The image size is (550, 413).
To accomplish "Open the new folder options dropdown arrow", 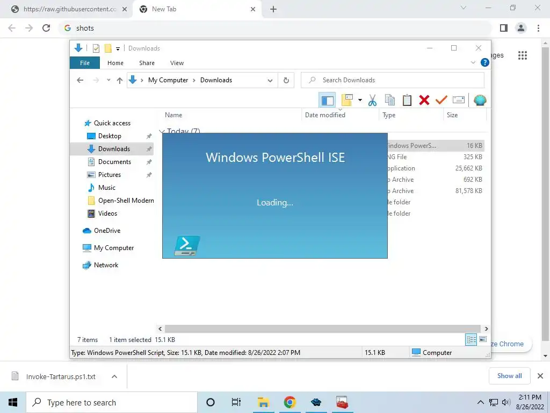I will click(x=360, y=101).
